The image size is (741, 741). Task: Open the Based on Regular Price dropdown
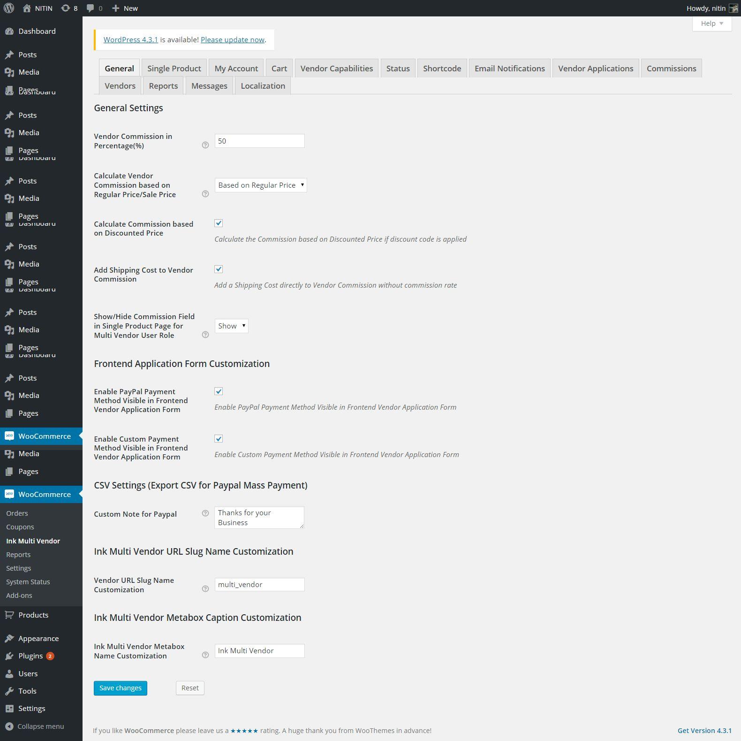click(261, 185)
